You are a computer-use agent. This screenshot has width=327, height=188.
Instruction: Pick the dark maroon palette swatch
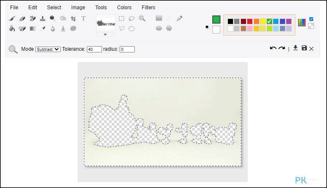click(243, 21)
